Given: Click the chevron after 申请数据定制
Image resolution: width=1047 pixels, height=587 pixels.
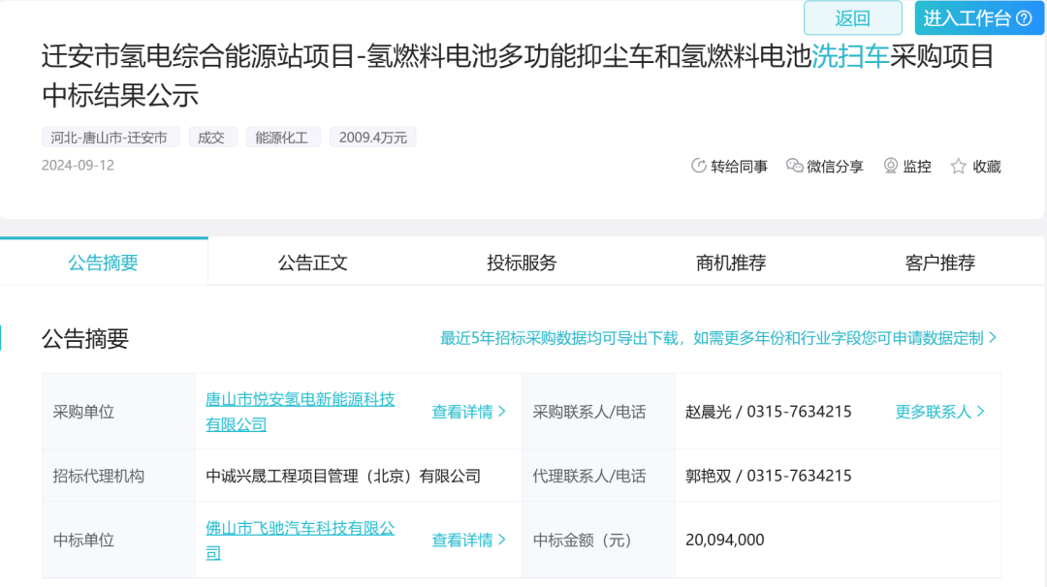Looking at the screenshot, I should click(x=993, y=338).
